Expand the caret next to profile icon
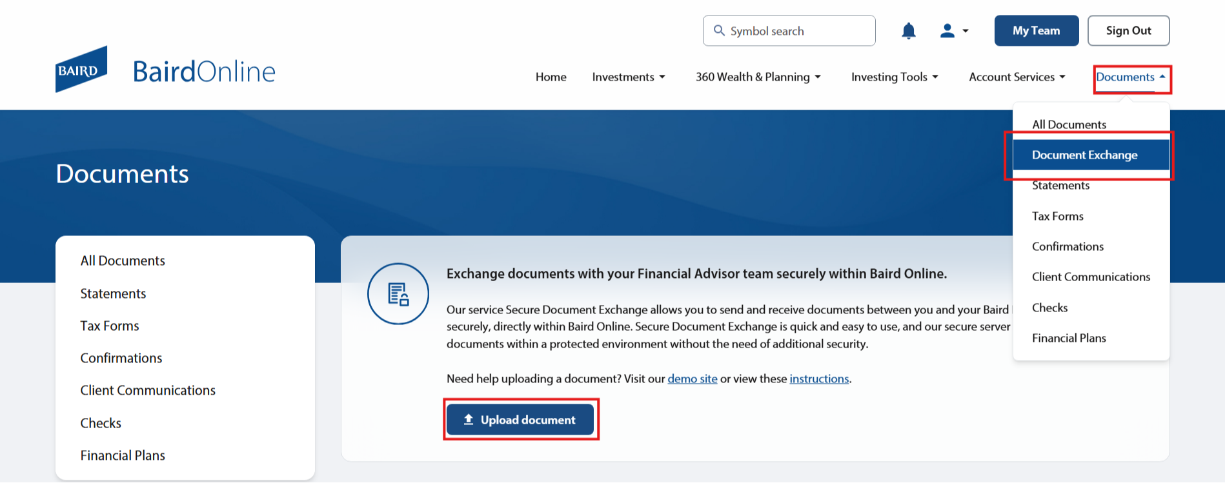The image size is (1225, 483). [x=966, y=31]
